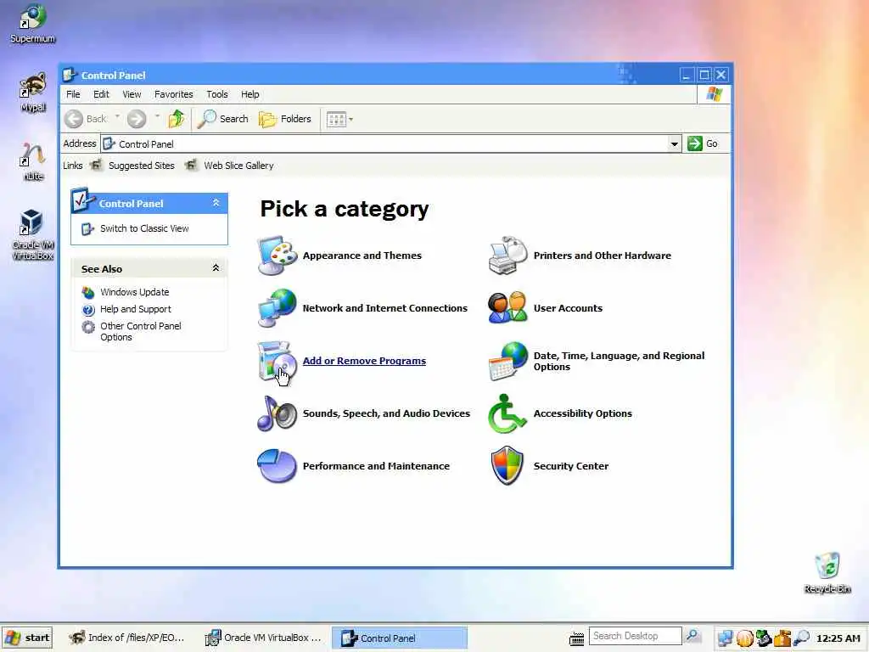Open the nLite desktop shortcut
Viewport: 869px width, 652px height.
pyautogui.click(x=33, y=162)
